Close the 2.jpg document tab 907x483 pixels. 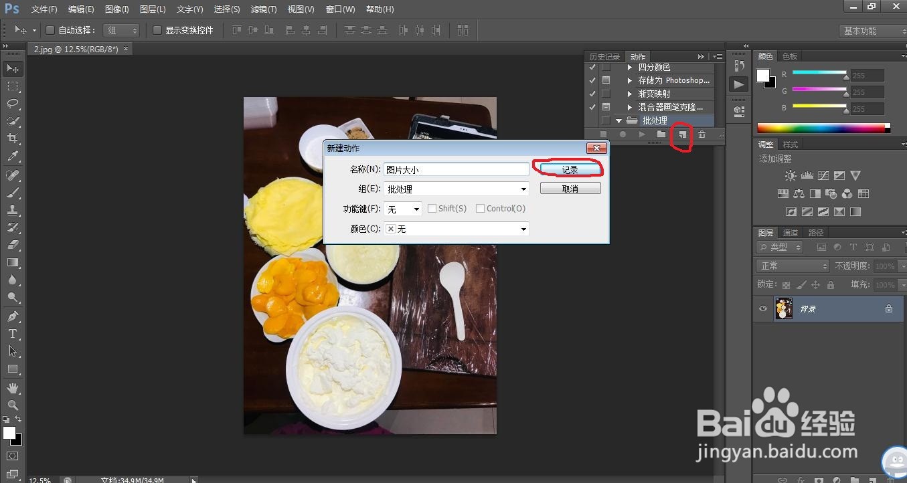[125, 48]
